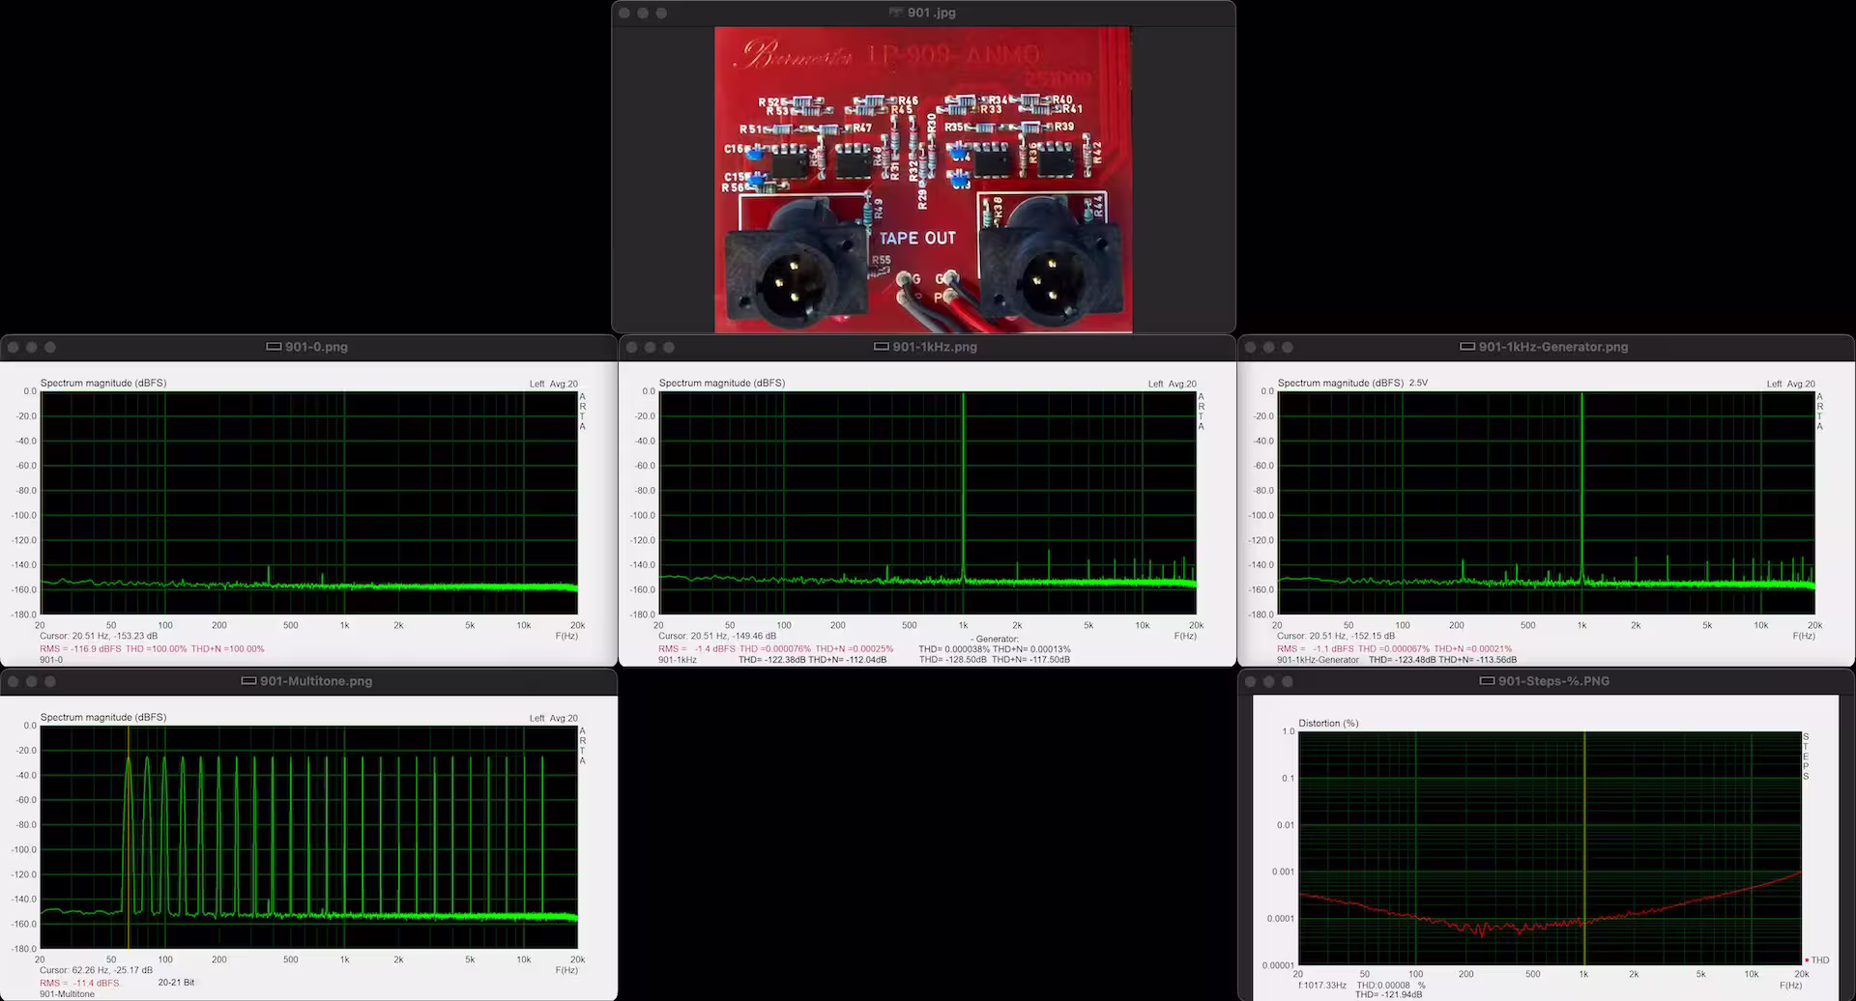Click 'Cursor: 20.51 Hz, -153.23 dB' in 901-0

pyautogui.click(x=99, y=636)
